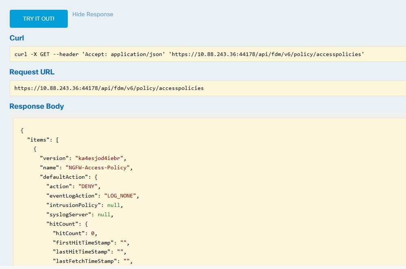Click the hitCount value 0
Viewport: 406px width, 269px height.
[x=93, y=233]
